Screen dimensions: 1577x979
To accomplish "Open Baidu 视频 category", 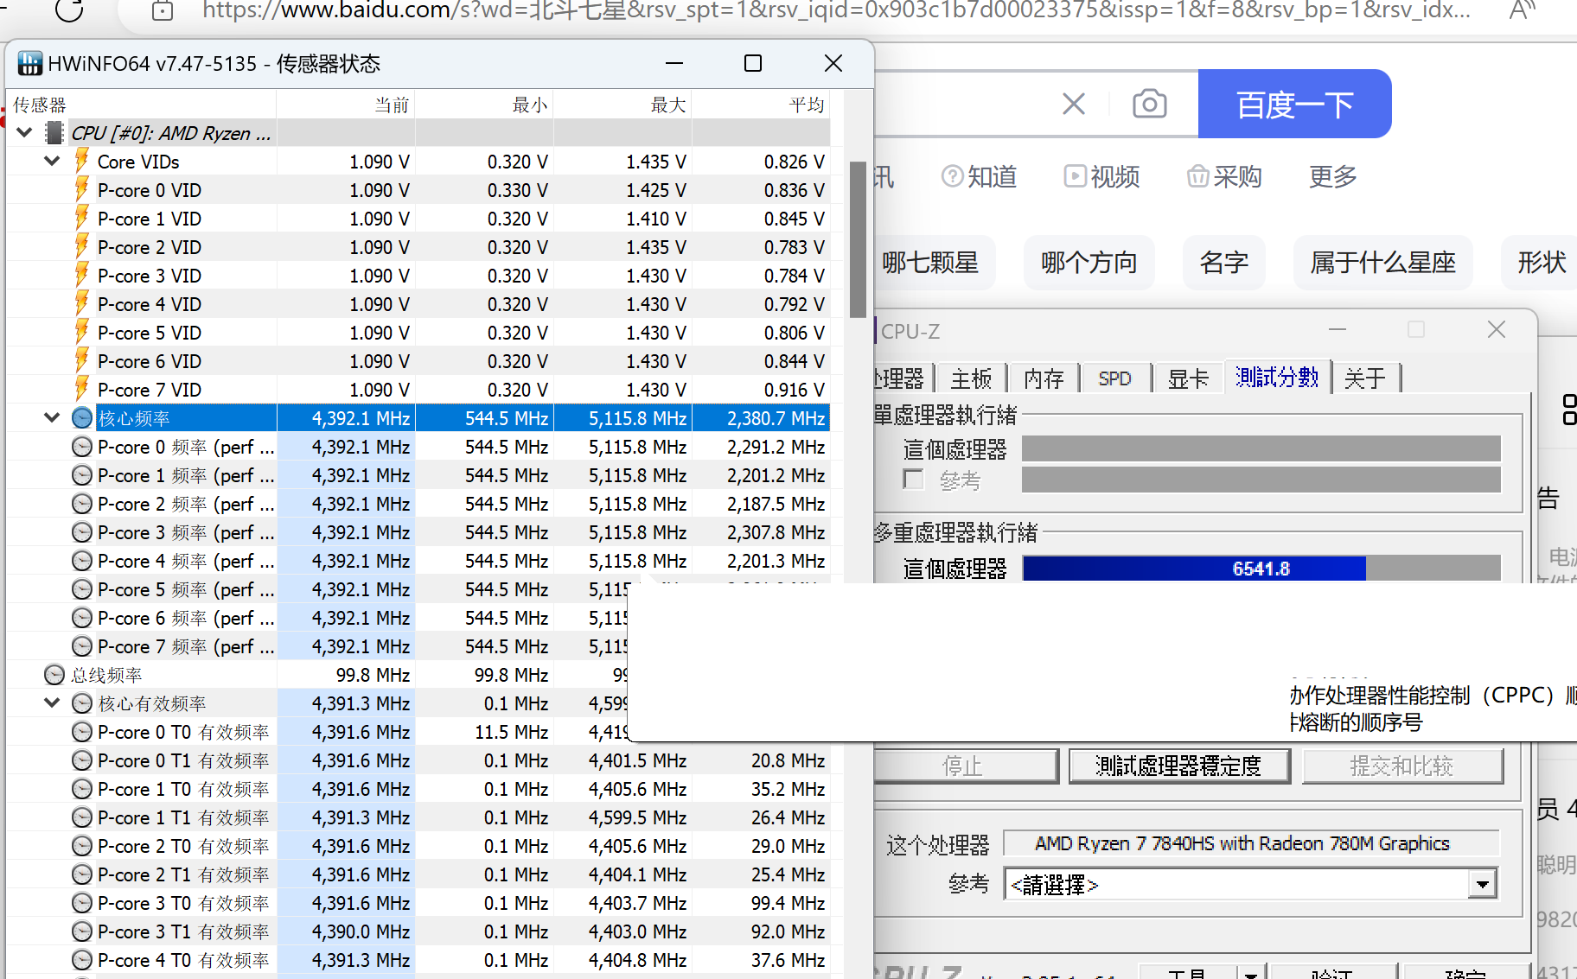I will point(1101,177).
